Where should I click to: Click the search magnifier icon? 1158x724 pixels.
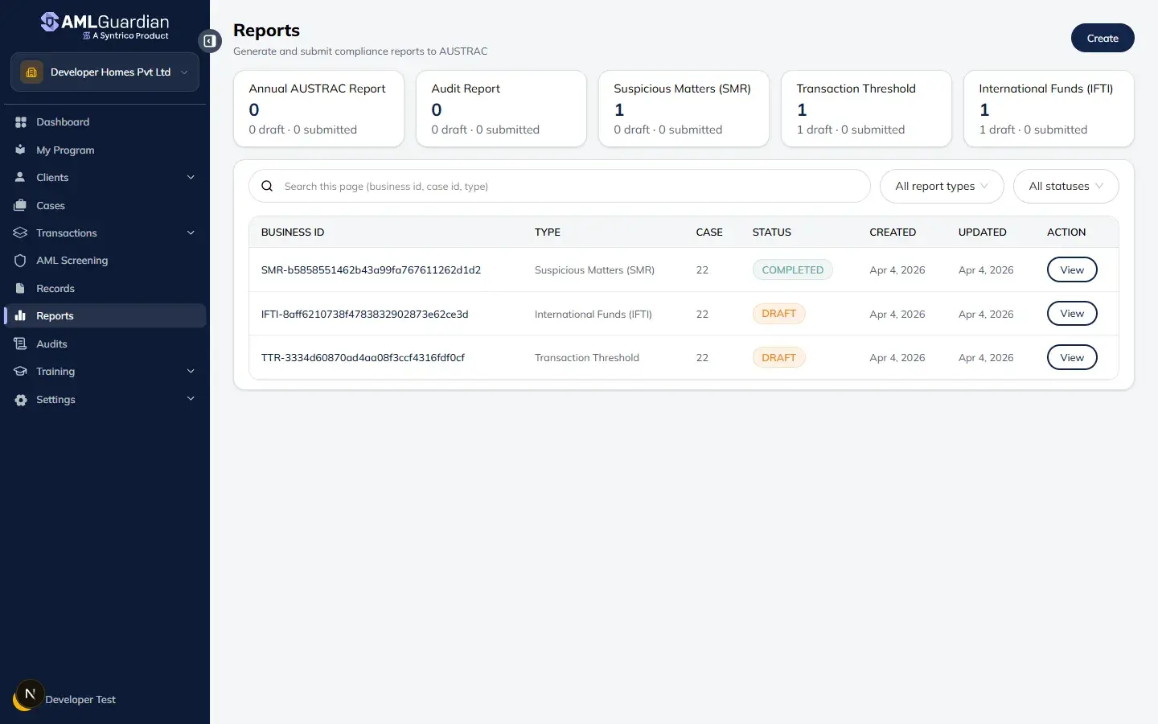(x=267, y=186)
